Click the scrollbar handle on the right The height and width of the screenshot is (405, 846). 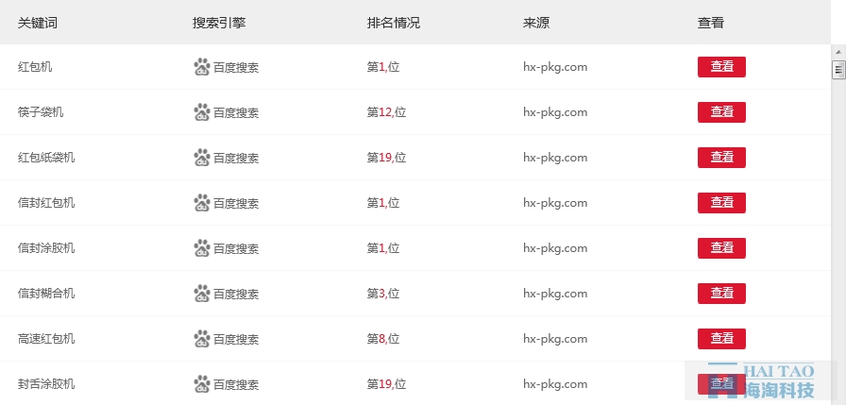838,70
